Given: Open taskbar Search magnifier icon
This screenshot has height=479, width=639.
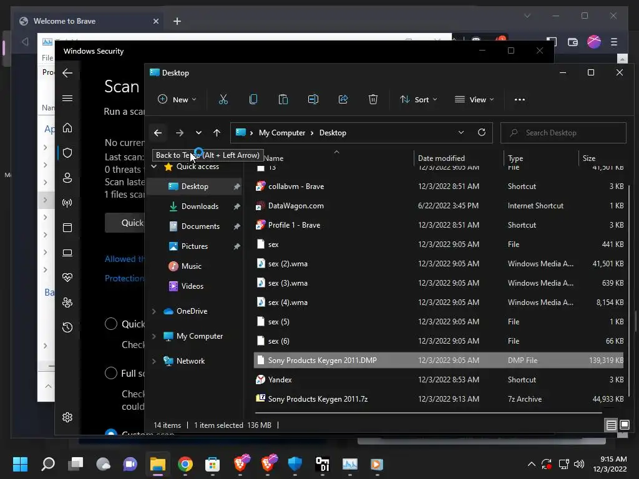Looking at the screenshot, I should tap(48, 464).
